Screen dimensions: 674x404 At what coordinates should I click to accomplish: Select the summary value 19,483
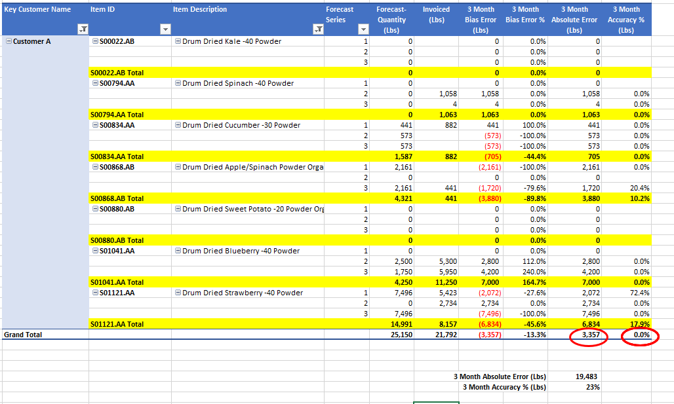click(x=586, y=376)
